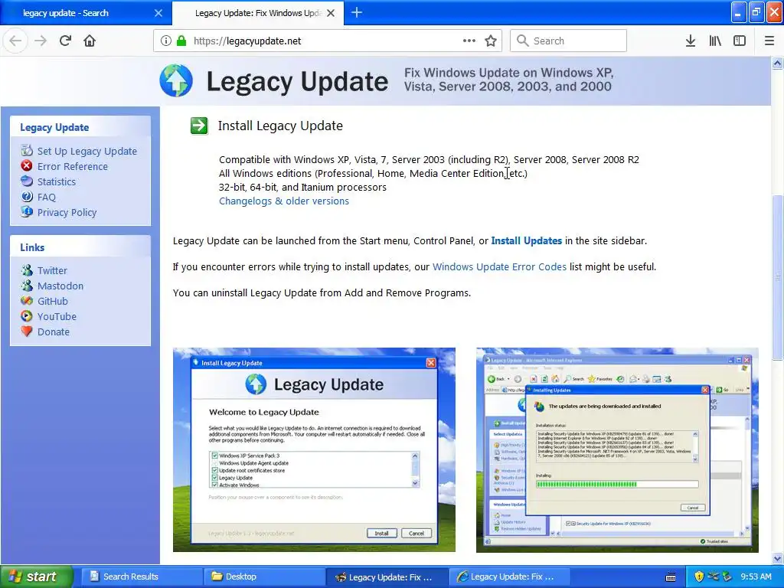
Task: Show site information icon in address bar
Action: pyautogui.click(x=166, y=41)
